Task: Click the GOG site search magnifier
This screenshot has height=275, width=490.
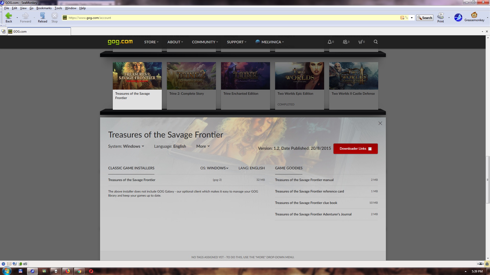Action: click(375, 42)
